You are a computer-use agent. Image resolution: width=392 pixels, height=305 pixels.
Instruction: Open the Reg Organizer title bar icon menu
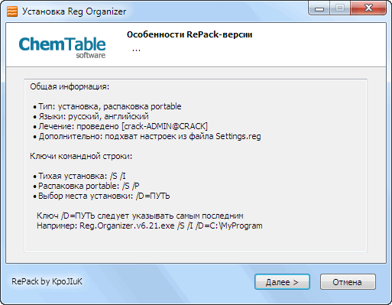pos(12,11)
